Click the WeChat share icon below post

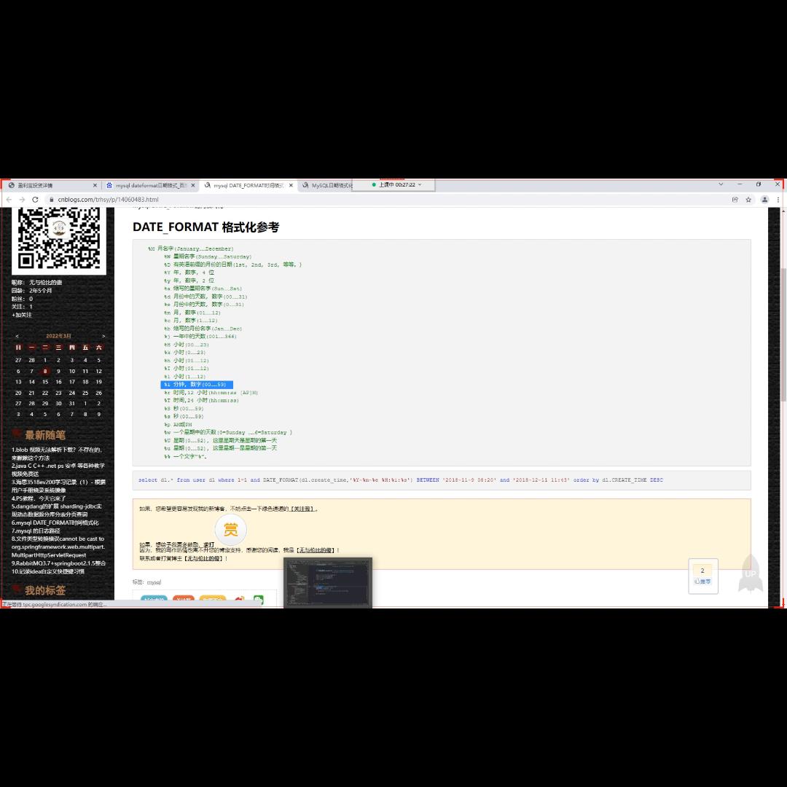[259, 600]
